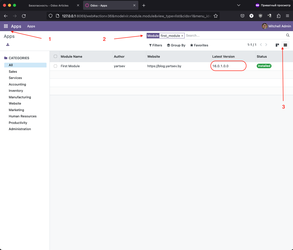Open the browser extensions puzzle icon

[x=278, y=16]
